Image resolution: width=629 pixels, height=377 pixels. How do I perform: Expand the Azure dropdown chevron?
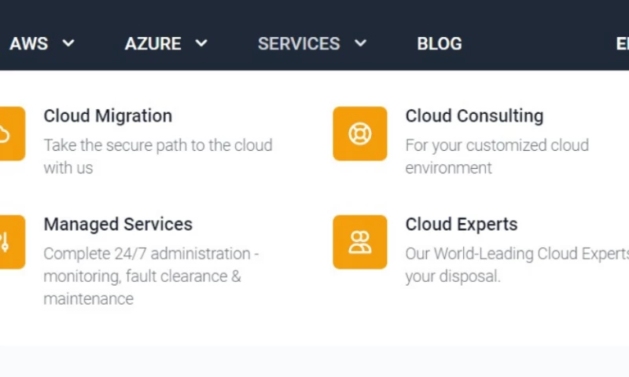click(x=201, y=43)
